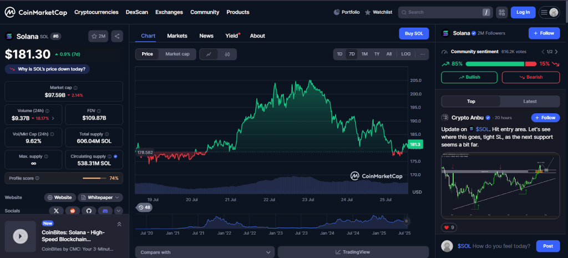Click the QR code app icon
Viewport: 568px width, 258px height.
pos(501,12)
